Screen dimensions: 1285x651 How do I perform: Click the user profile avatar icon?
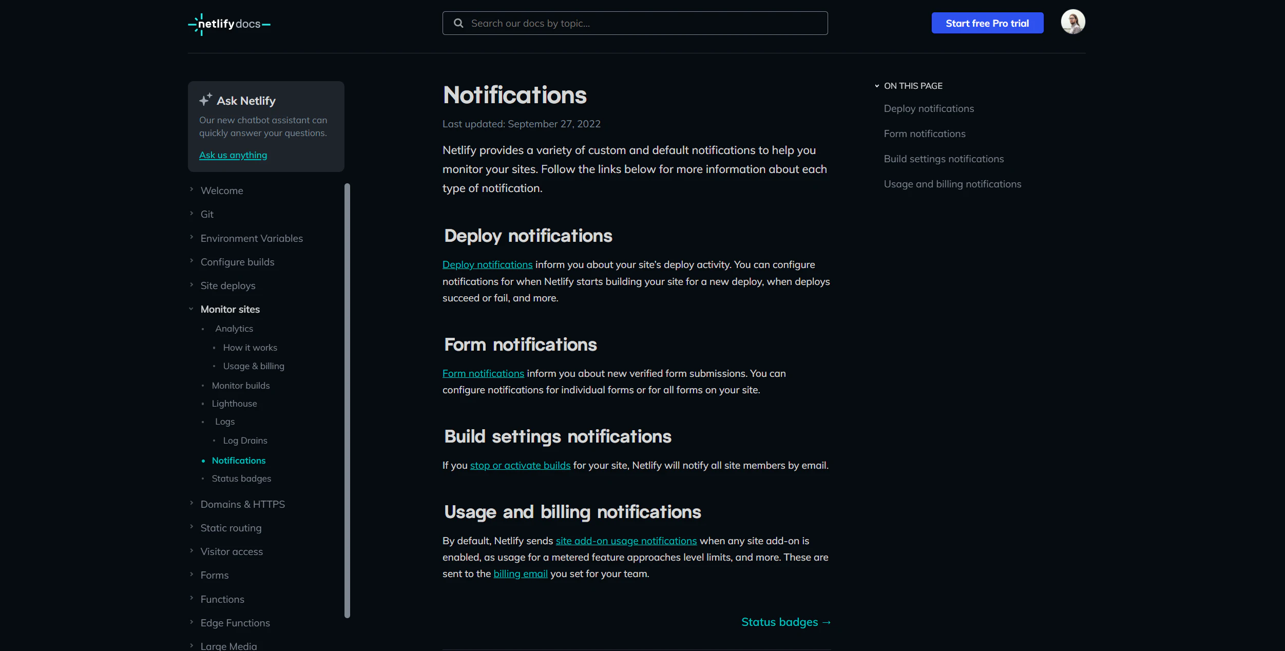coord(1073,22)
